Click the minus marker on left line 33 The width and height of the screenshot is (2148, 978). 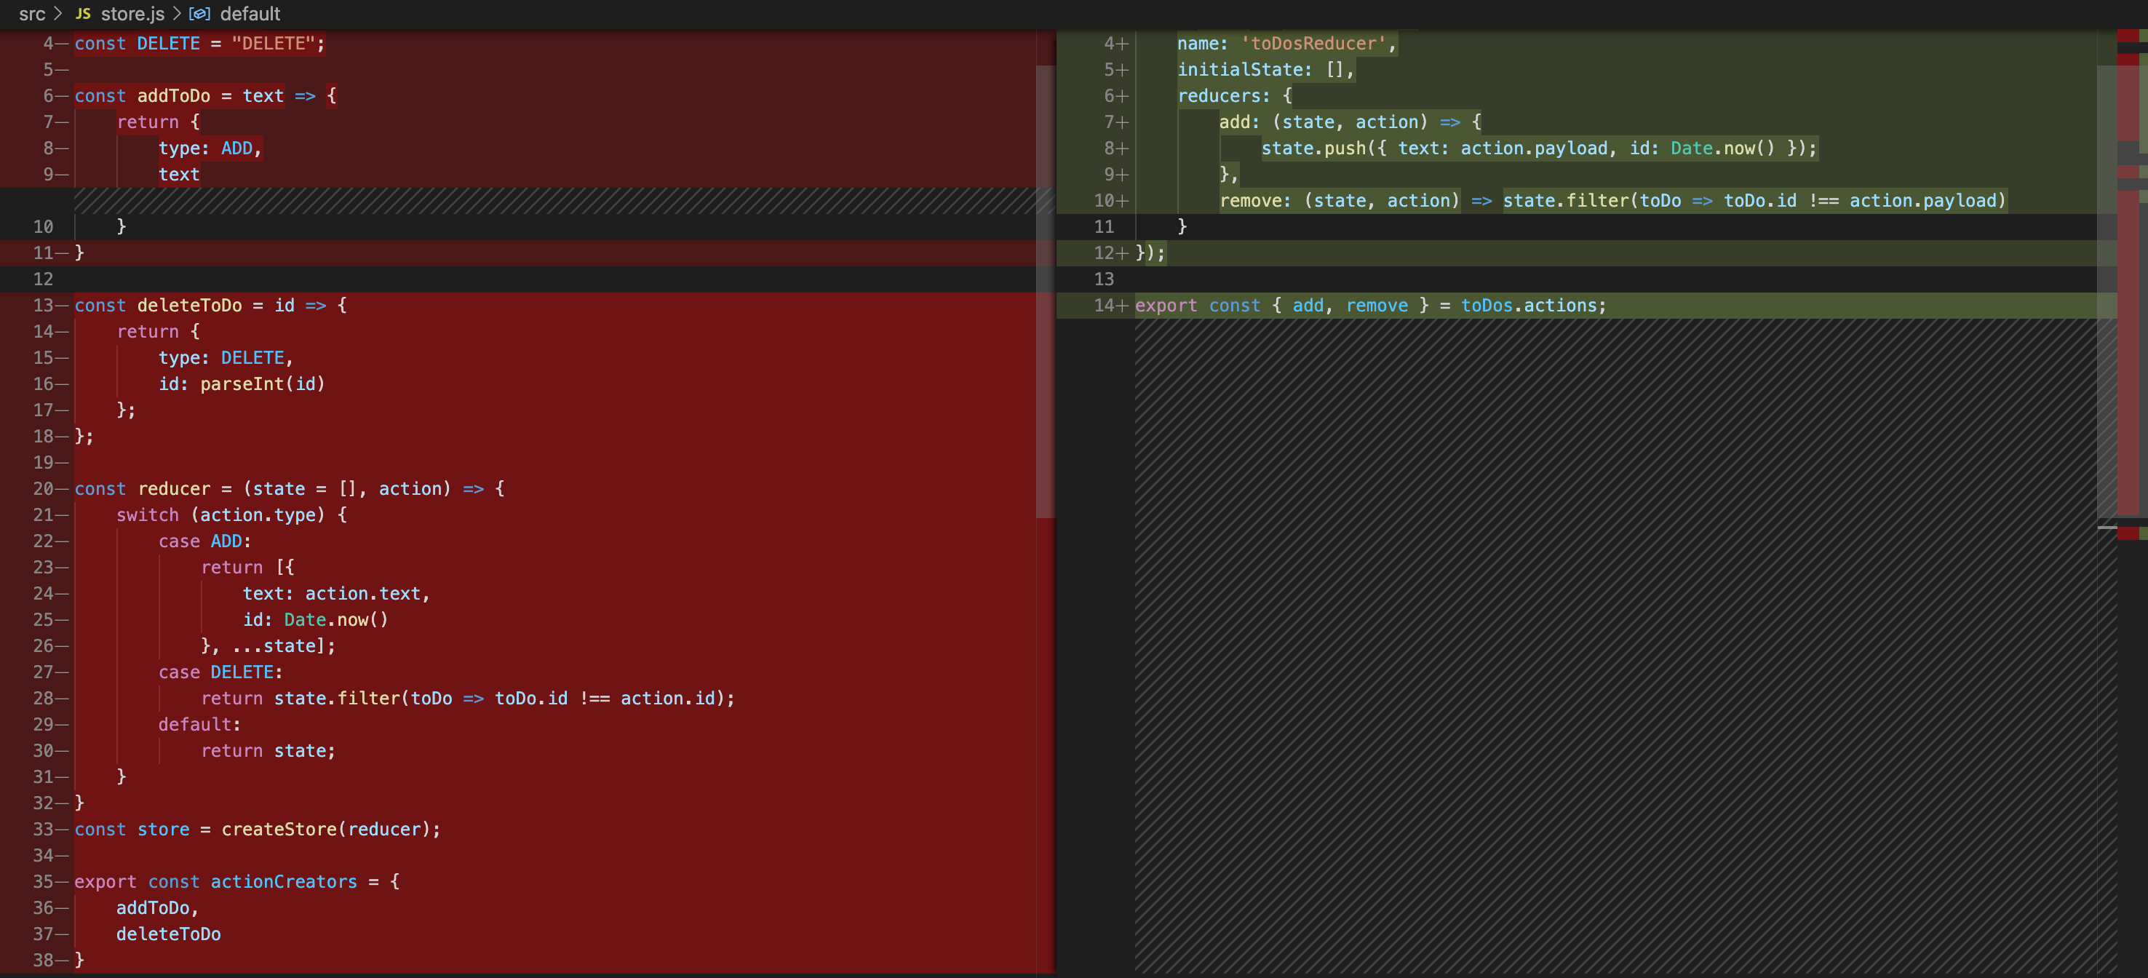(x=63, y=830)
